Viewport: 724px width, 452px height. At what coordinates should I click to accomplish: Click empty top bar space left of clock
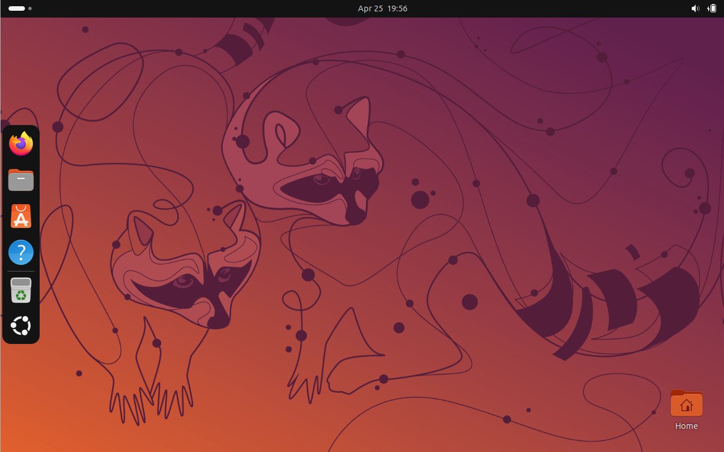pos(198,8)
